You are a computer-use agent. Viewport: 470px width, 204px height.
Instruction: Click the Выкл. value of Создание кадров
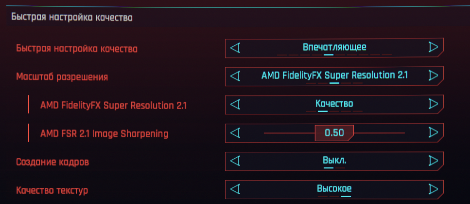[x=334, y=160]
